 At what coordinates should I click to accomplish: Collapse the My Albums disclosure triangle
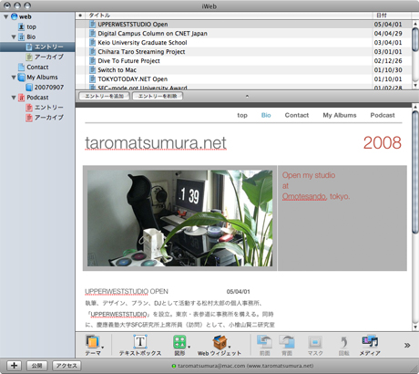[14, 78]
